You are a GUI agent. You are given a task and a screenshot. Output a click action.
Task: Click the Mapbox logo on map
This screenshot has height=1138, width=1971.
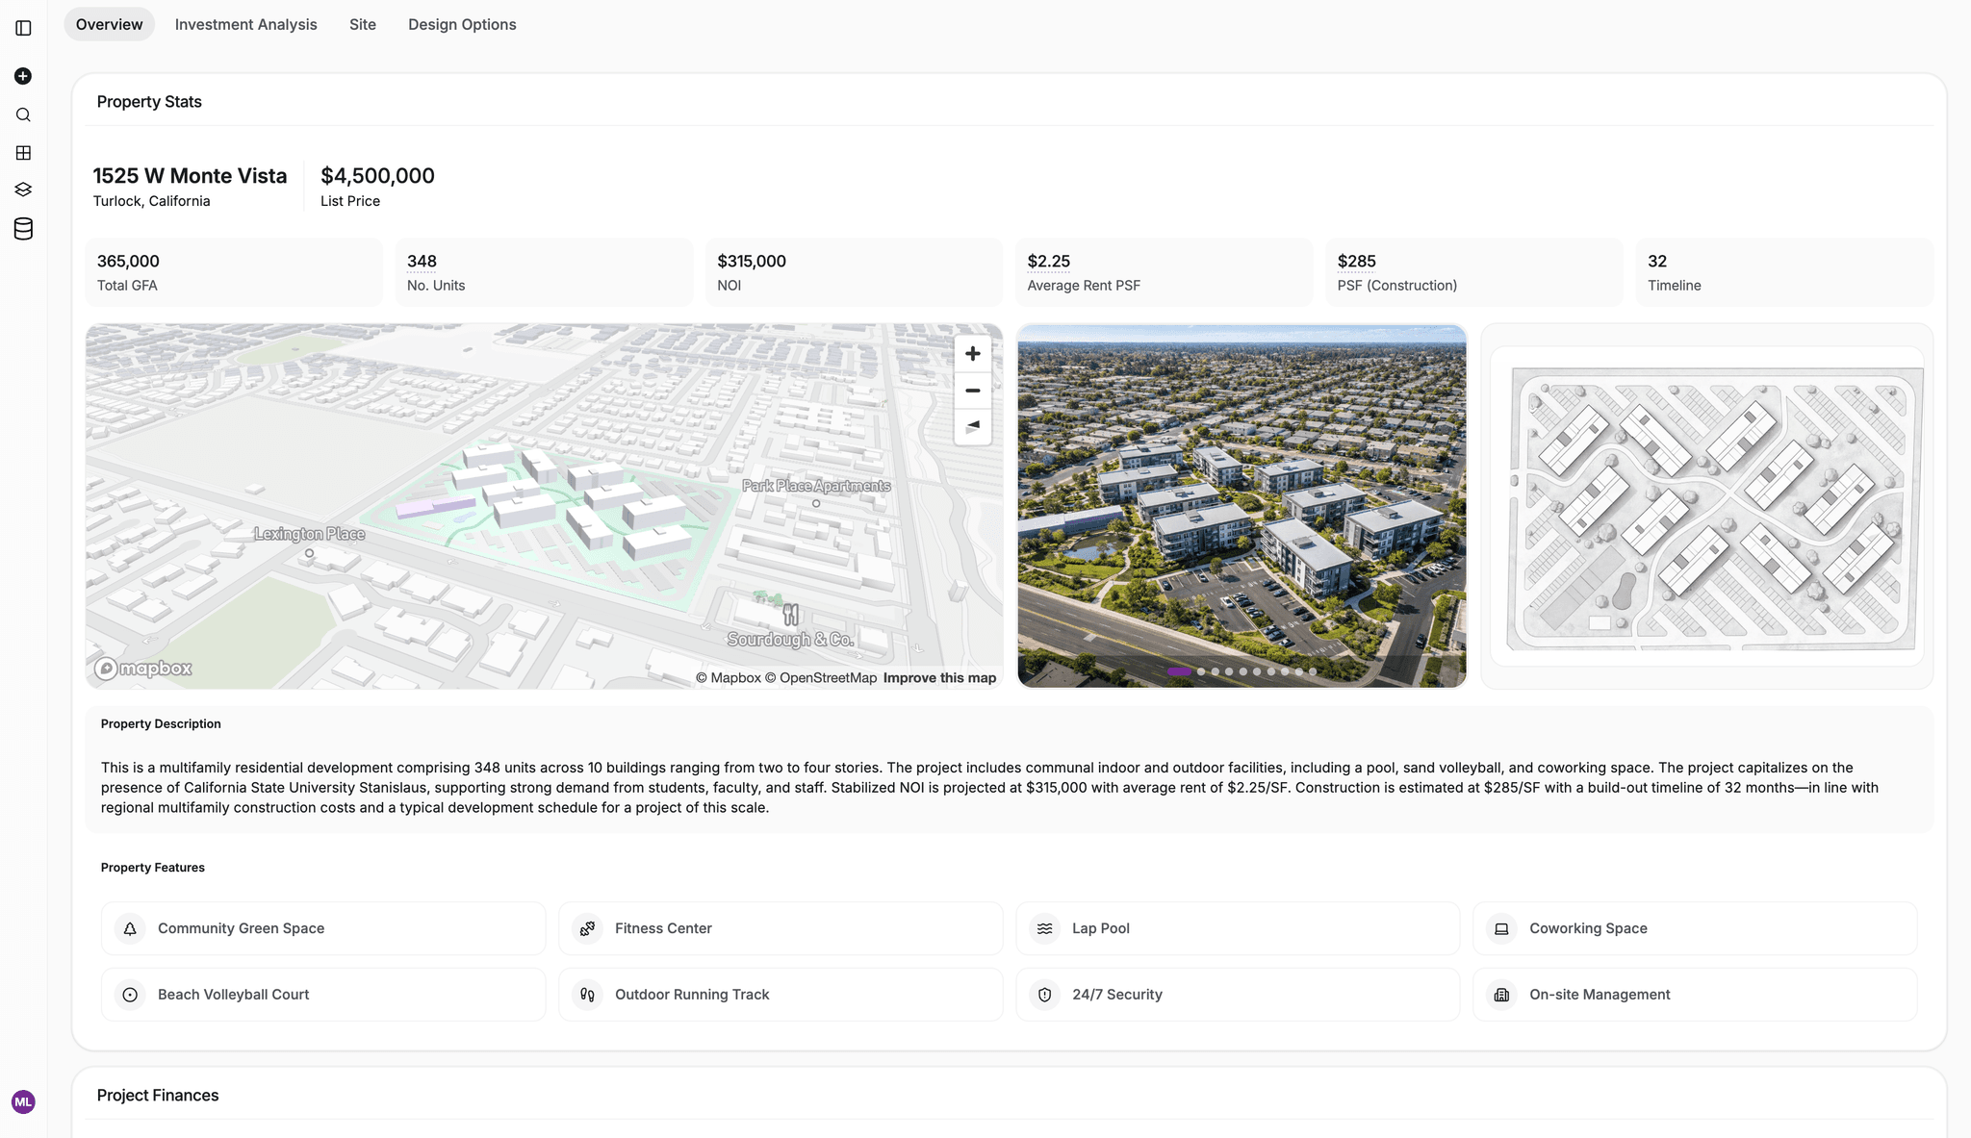(x=143, y=668)
